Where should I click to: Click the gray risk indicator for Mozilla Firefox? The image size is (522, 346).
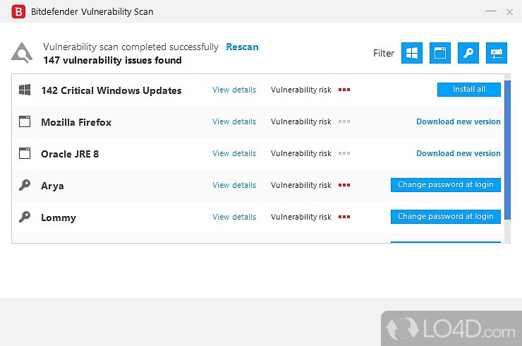coord(344,121)
